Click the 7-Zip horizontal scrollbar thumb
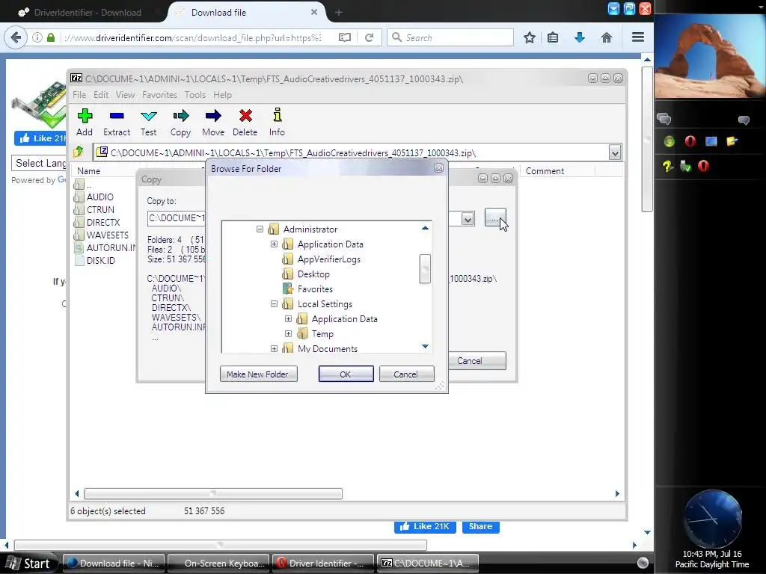This screenshot has width=766, height=574. (x=213, y=493)
